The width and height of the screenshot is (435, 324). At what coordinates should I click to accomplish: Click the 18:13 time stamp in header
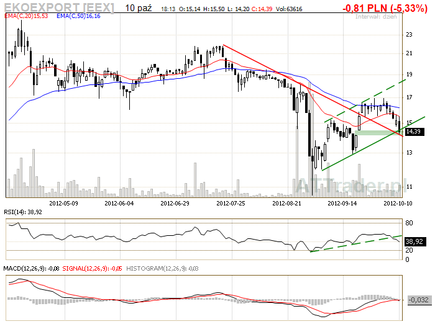[168, 9]
